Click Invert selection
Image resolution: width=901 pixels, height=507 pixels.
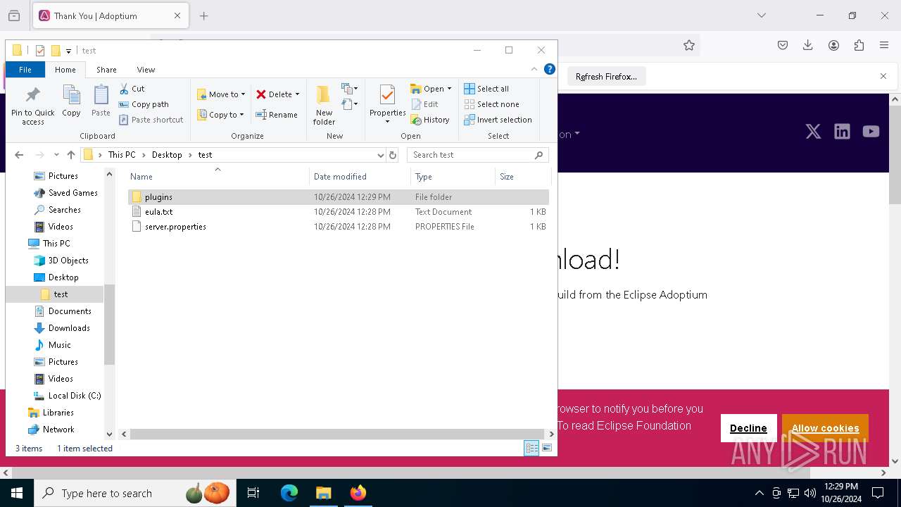click(x=498, y=120)
